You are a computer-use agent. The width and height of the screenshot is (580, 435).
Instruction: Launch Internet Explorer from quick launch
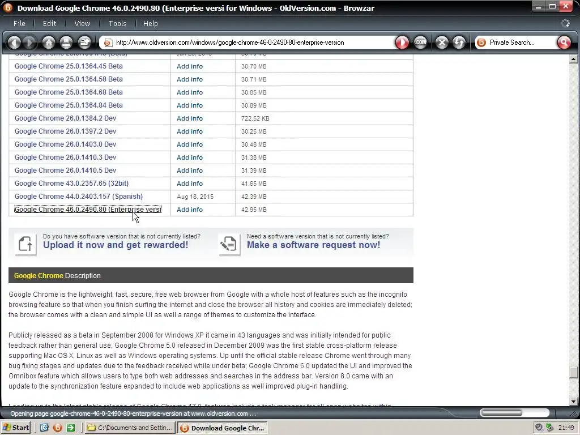click(44, 428)
